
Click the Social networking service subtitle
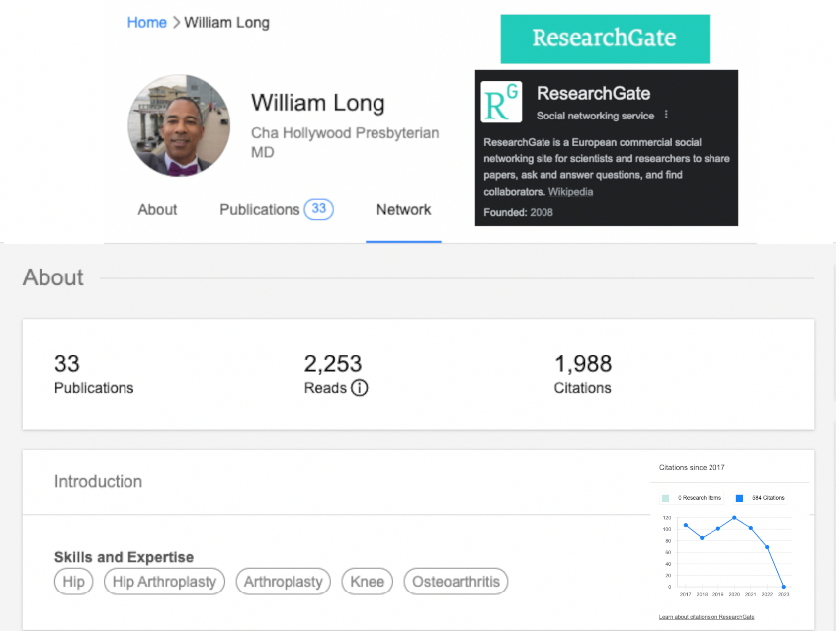595,116
